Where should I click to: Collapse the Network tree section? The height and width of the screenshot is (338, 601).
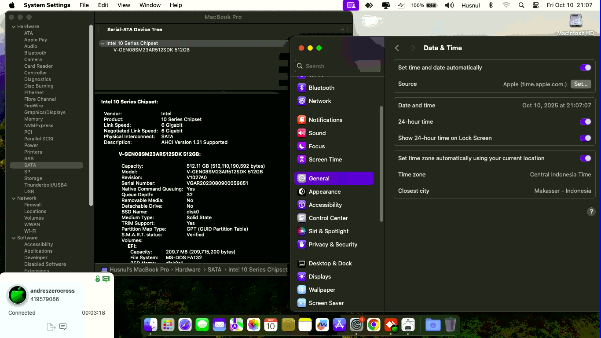(13, 198)
